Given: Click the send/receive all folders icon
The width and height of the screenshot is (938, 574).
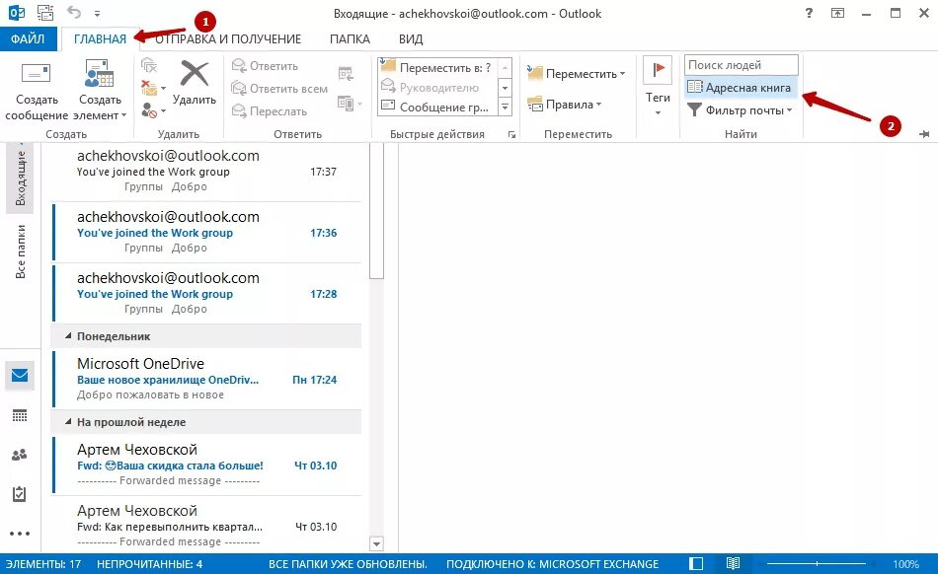Looking at the screenshot, I should click(x=44, y=12).
